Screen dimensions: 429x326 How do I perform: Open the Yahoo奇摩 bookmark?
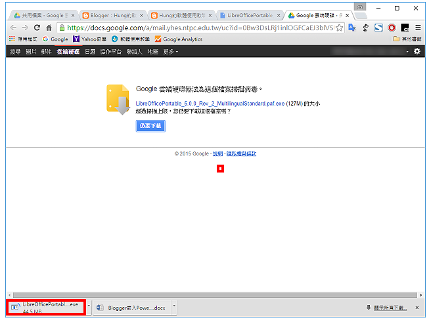coord(89,39)
